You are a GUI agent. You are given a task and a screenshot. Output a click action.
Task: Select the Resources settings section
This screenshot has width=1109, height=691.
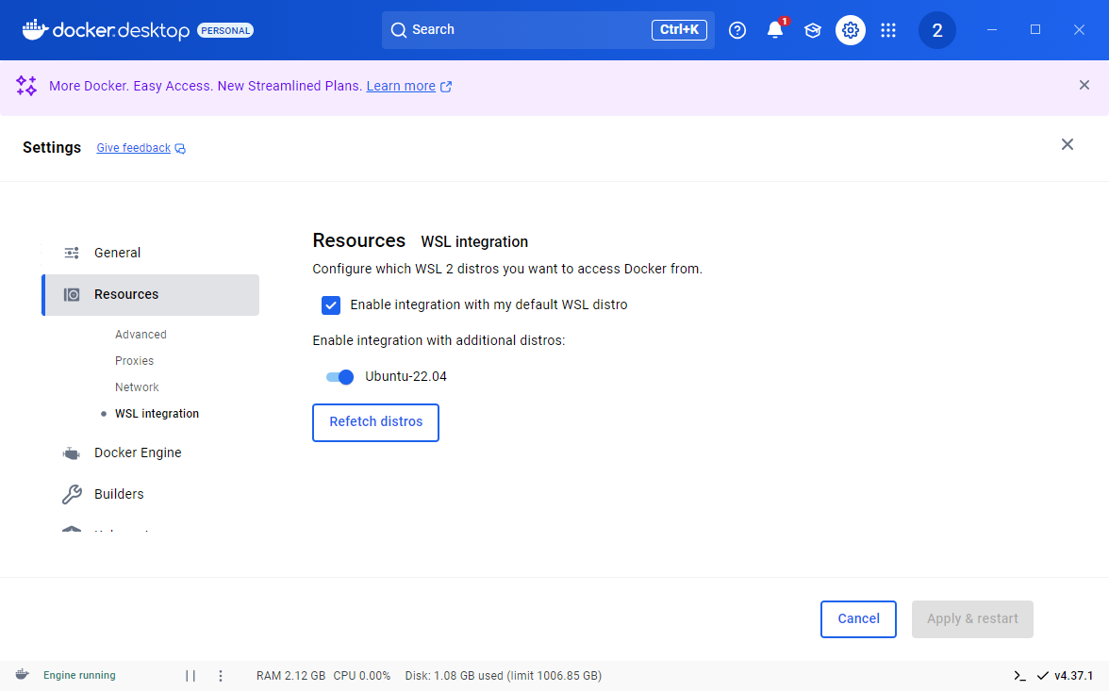[x=151, y=295]
